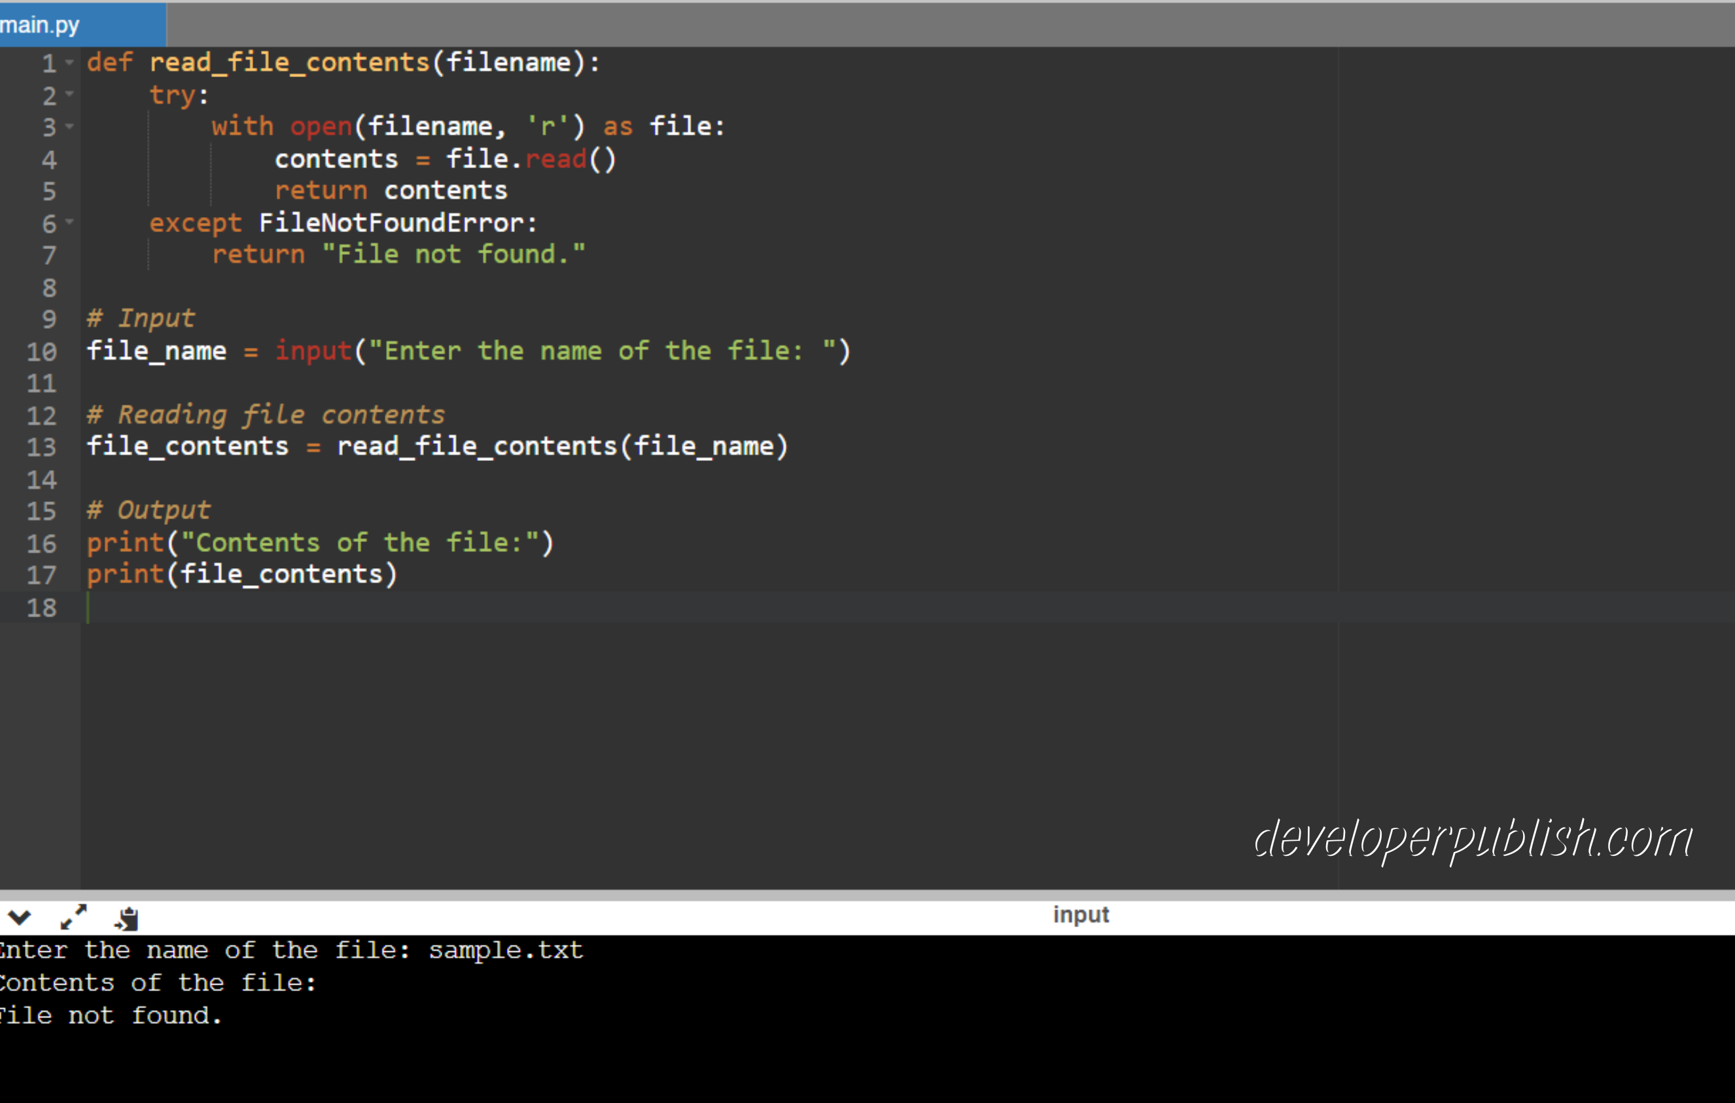1735x1103 pixels.
Task: Click the '# Output' comment
Action: 149,511
